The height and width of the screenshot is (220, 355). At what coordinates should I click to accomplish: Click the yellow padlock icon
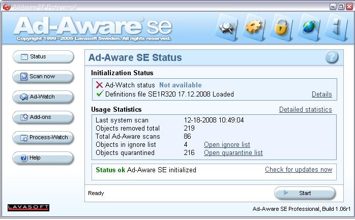point(281,28)
